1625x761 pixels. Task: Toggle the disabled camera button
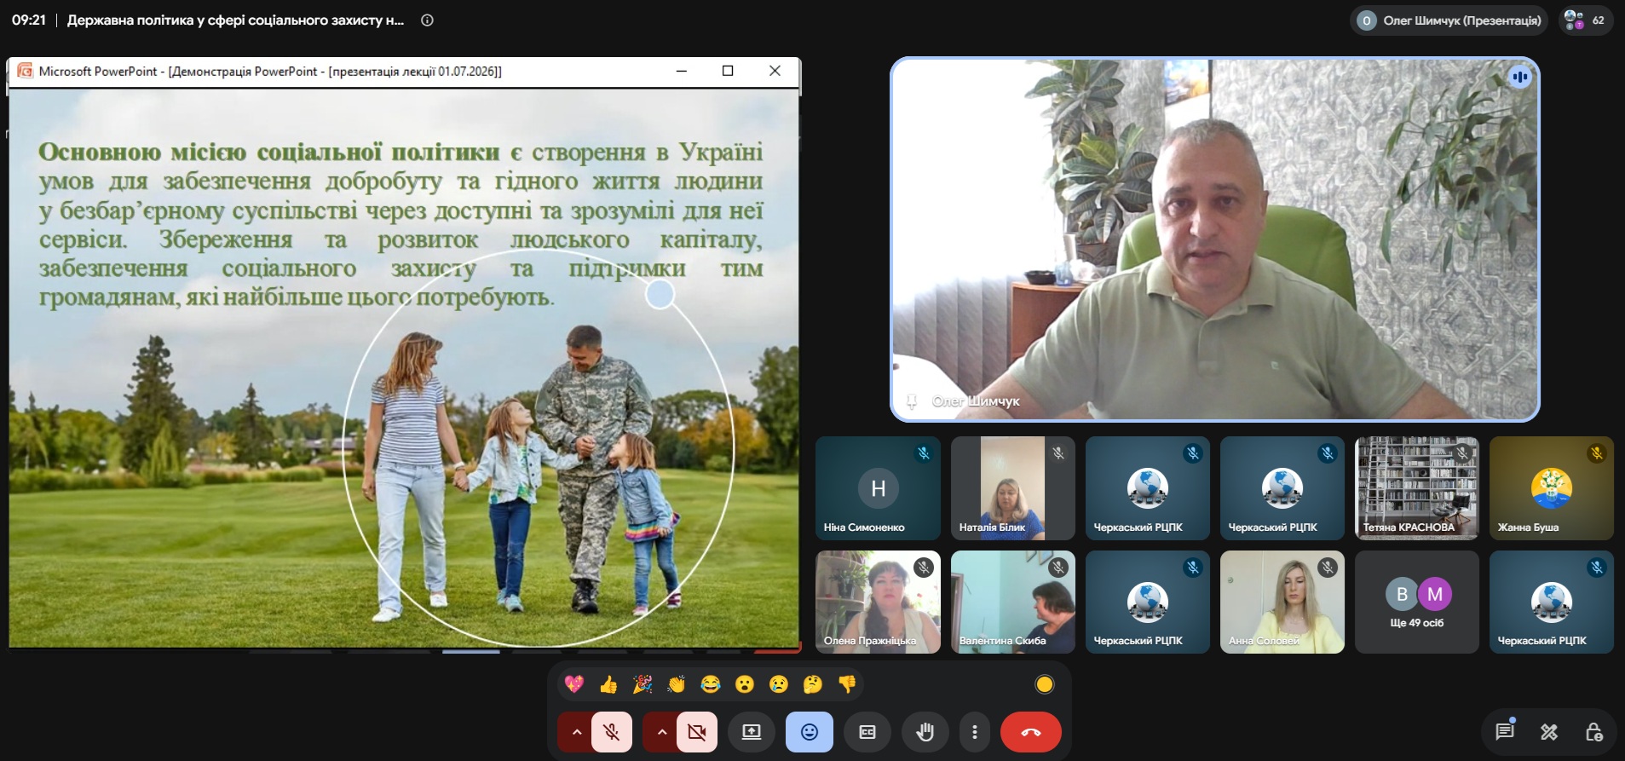coord(697,732)
